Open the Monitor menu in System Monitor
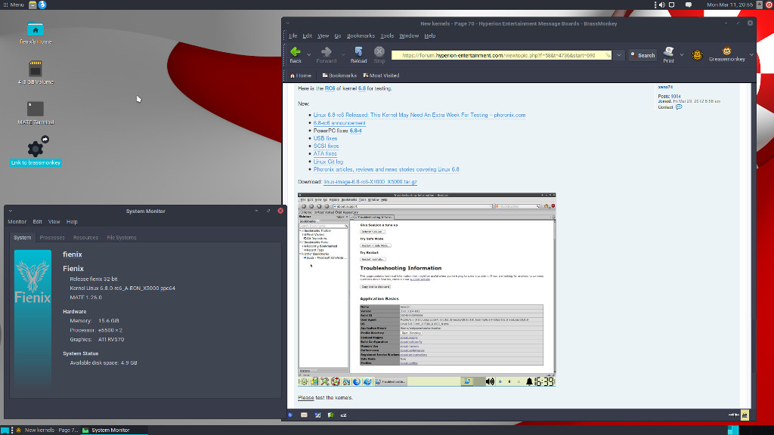The height and width of the screenshot is (435, 774). (17, 222)
